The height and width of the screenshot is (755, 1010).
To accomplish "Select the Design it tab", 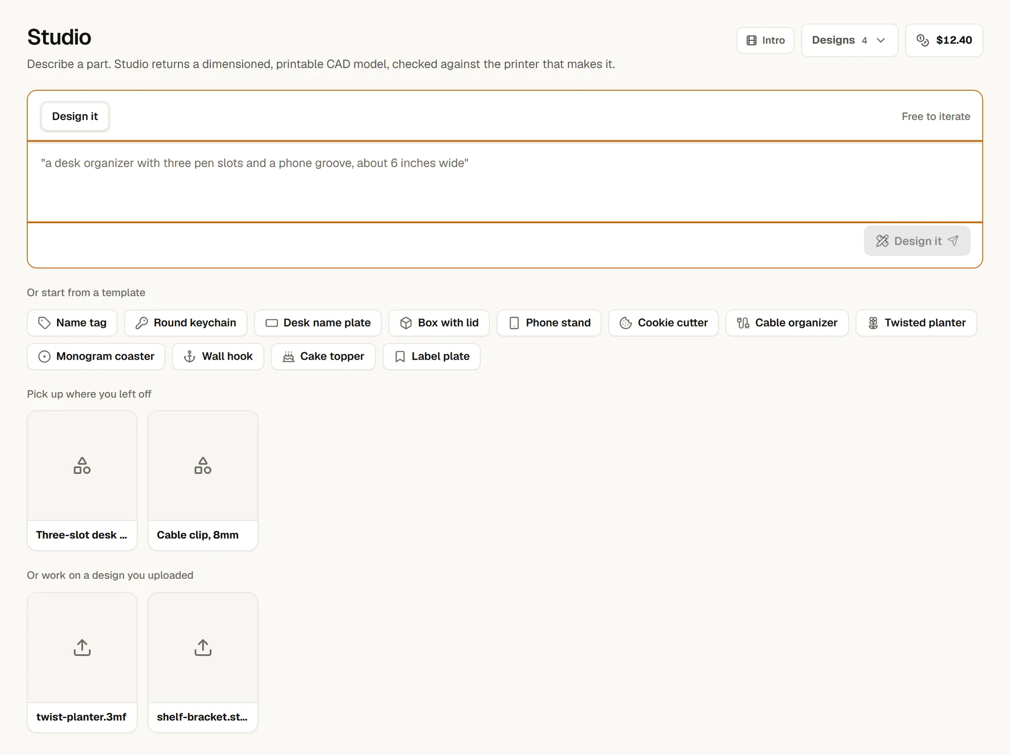I will pyautogui.click(x=75, y=116).
